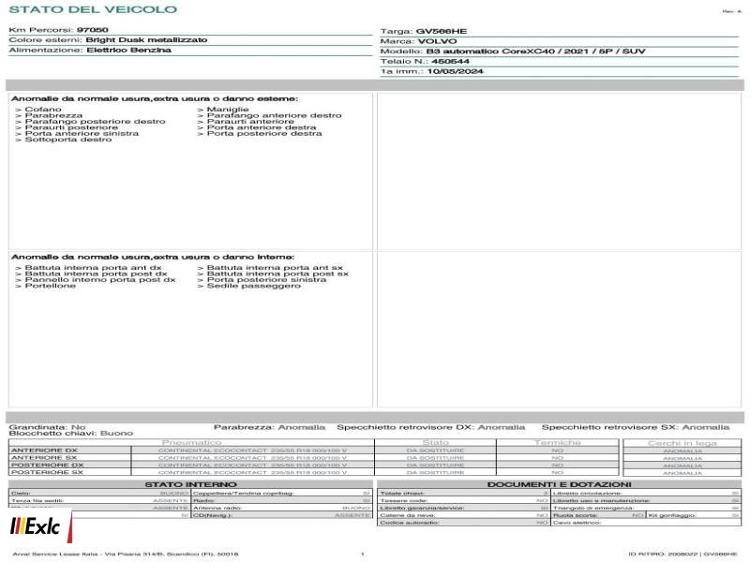
Task: Click the 'CD(Navig.):' row
Action: click(282, 515)
